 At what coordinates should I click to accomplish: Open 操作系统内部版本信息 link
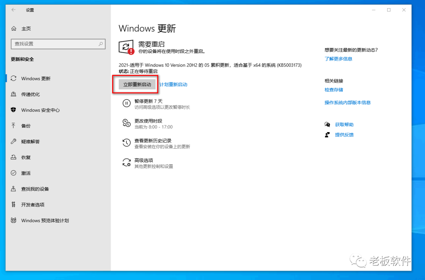click(x=347, y=102)
